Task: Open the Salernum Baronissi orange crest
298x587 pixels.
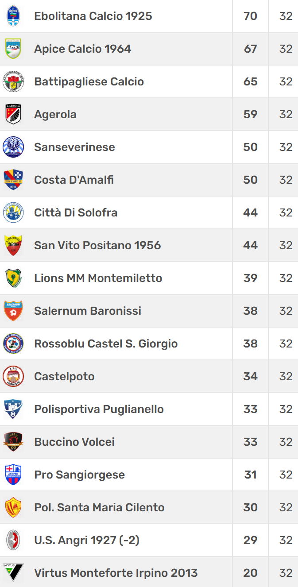Action: pyautogui.click(x=13, y=311)
